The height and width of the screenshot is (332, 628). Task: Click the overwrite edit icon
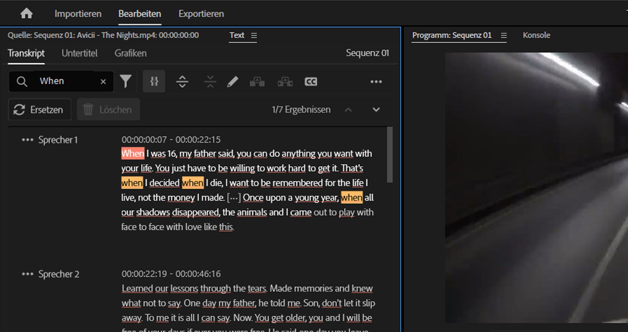pos(285,82)
